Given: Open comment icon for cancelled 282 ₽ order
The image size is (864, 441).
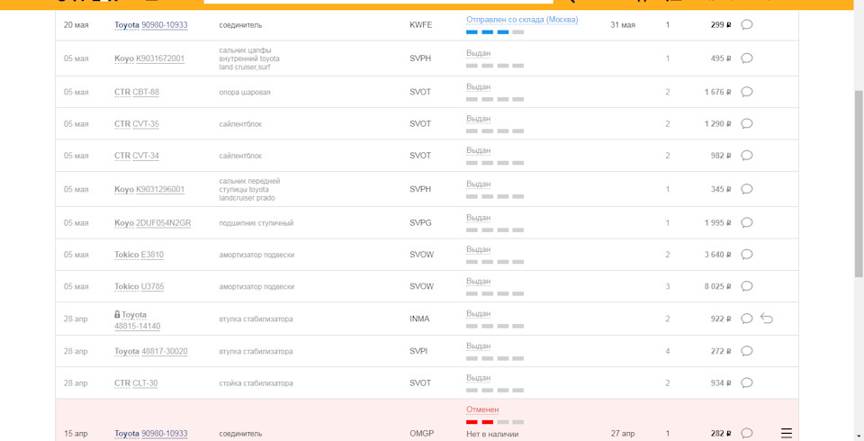Looking at the screenshot, I should point(747,433).
